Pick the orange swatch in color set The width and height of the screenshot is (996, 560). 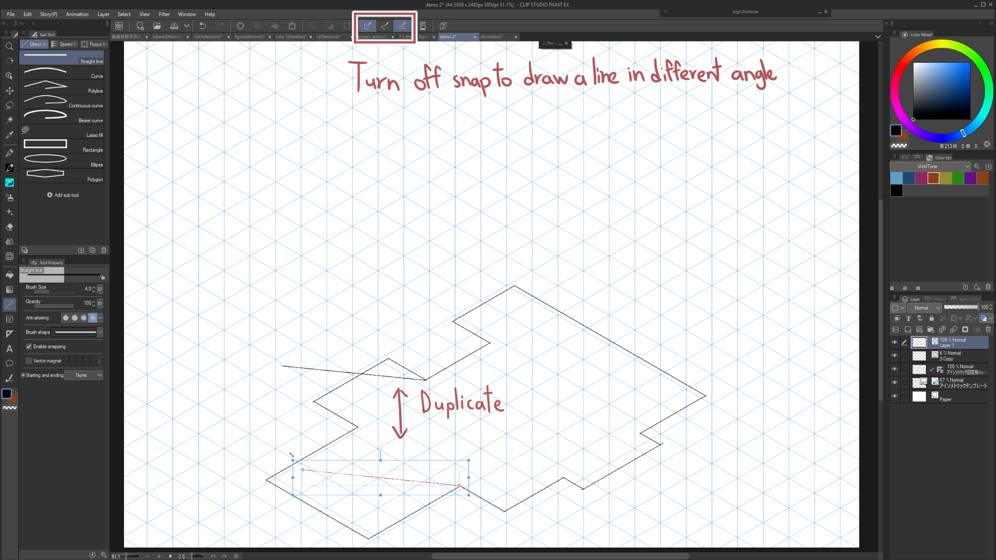(933, 178)
